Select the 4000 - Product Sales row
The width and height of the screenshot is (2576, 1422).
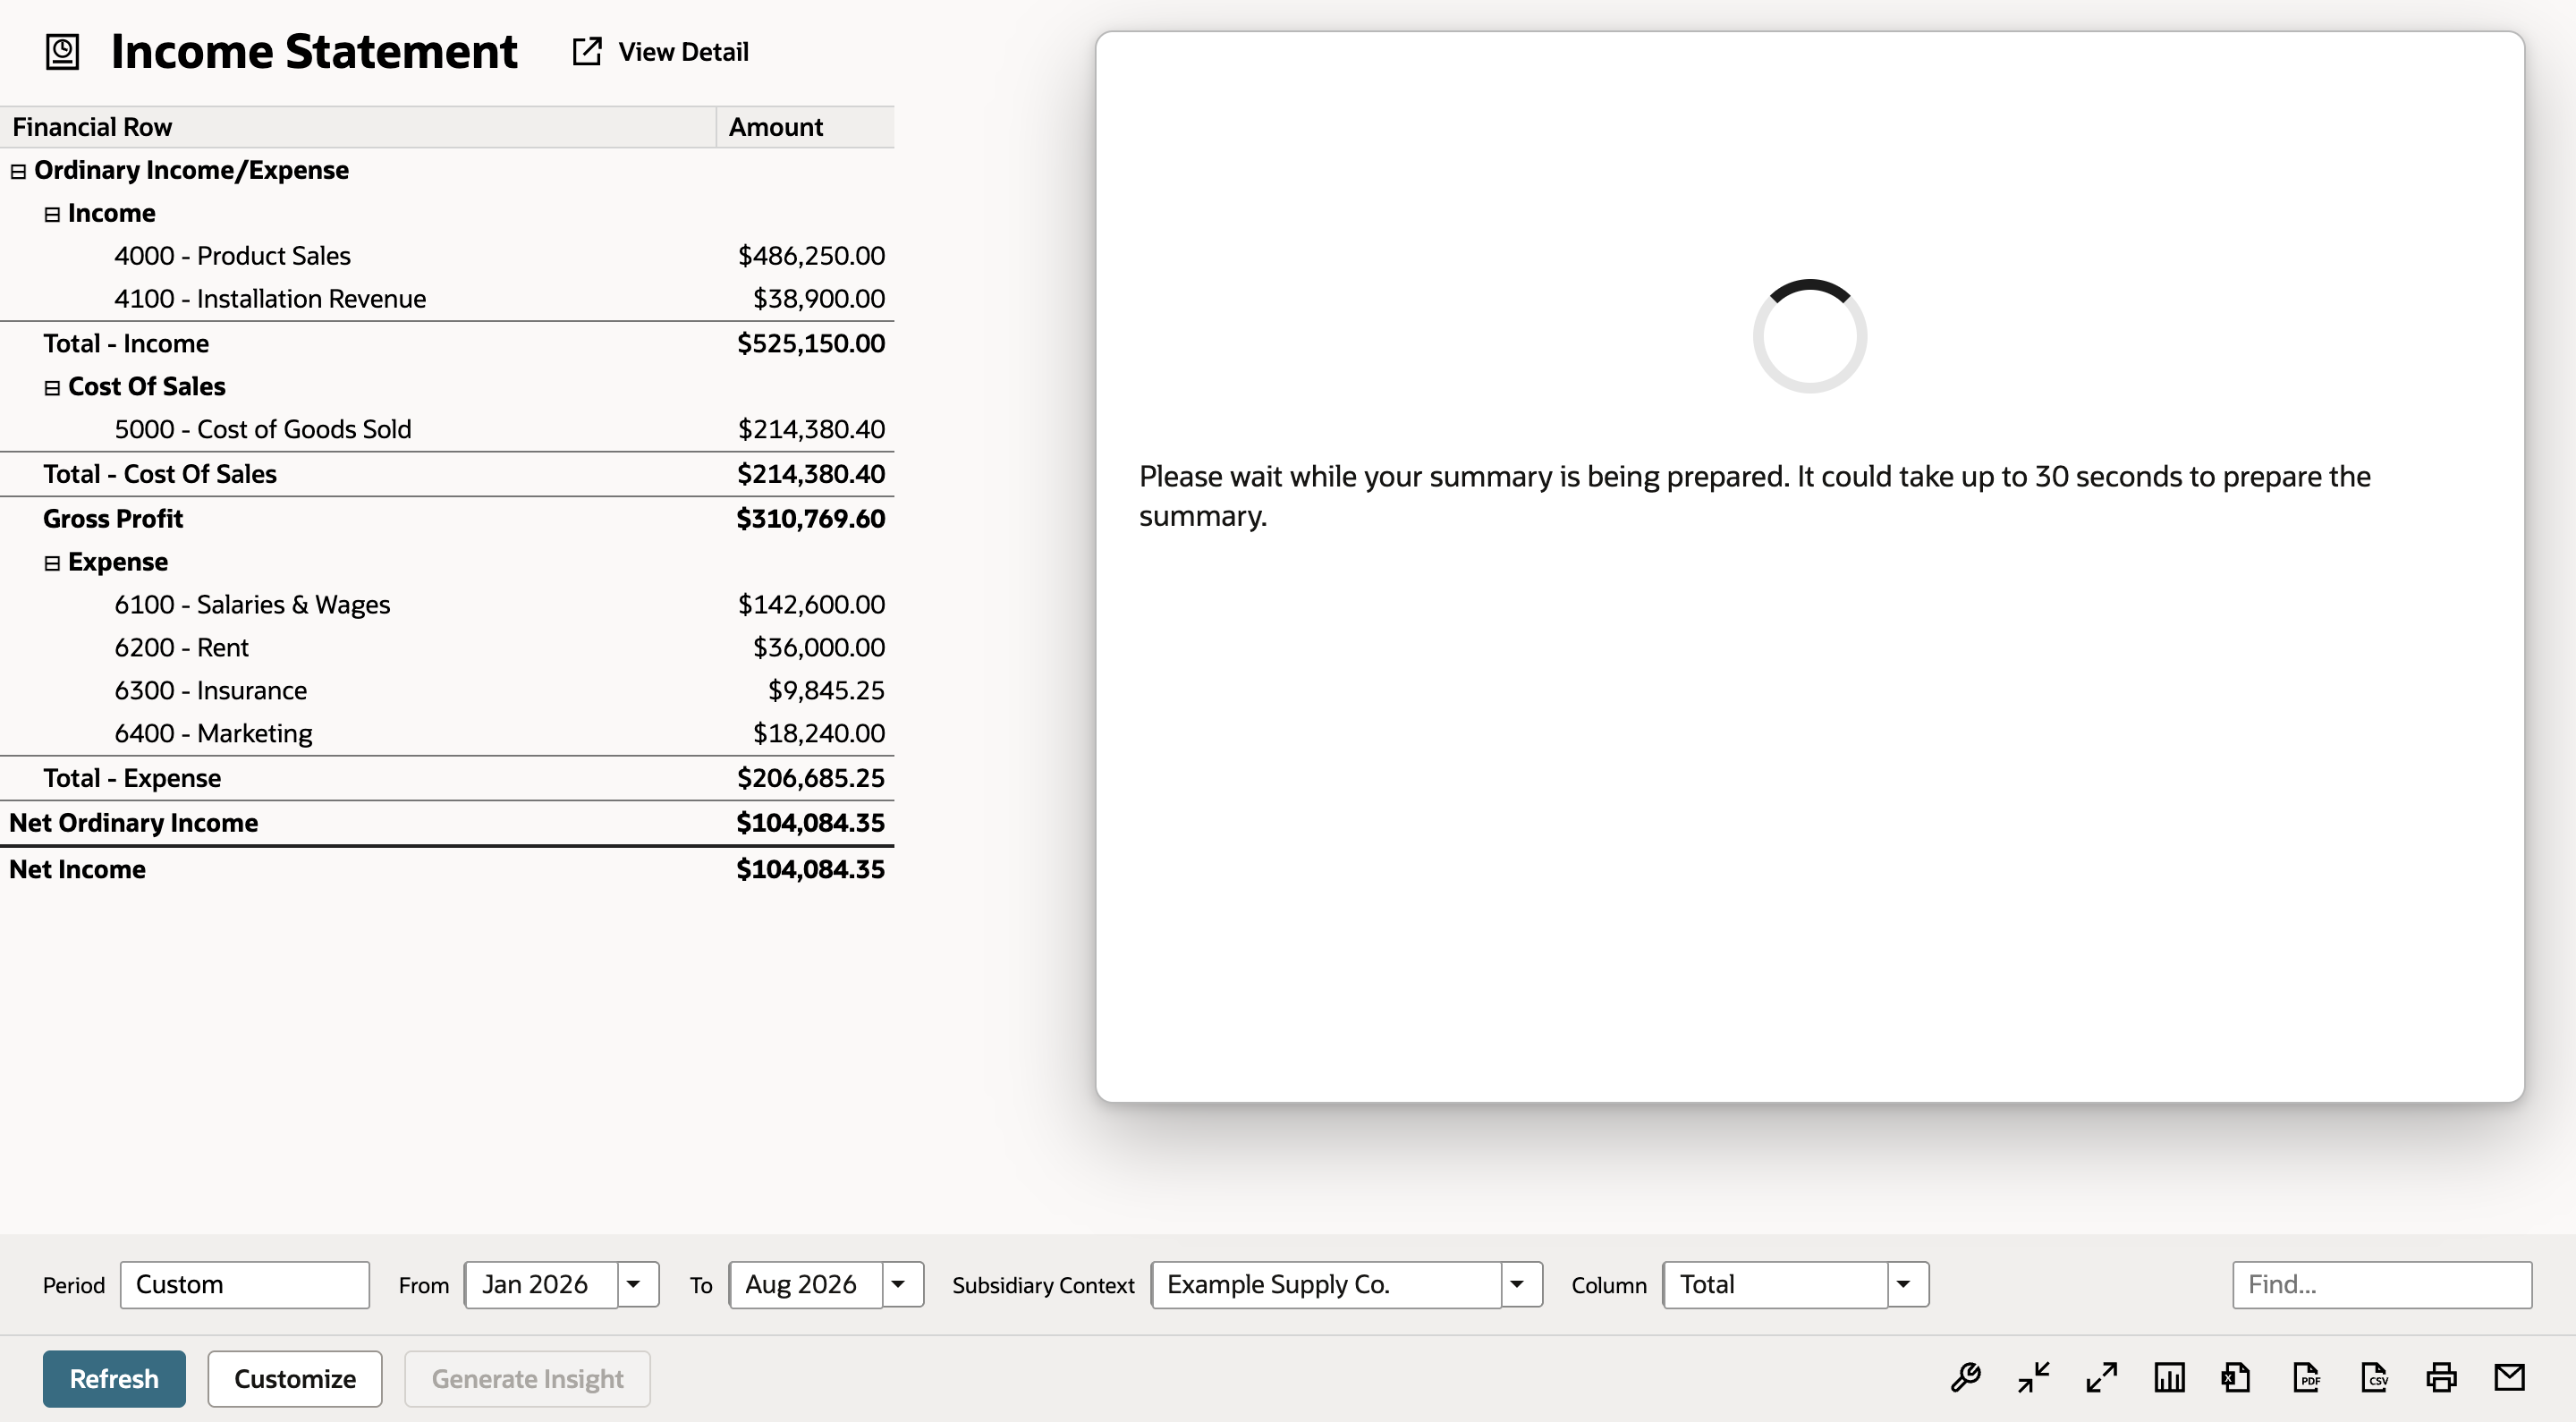[x=447, y=256]
